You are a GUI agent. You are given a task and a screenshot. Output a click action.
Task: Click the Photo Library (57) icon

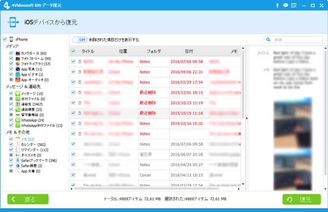[x=18, y=64]
